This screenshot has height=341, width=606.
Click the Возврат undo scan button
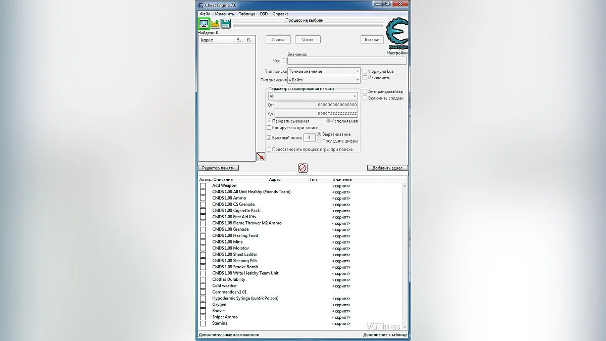[x=372, y=39]
